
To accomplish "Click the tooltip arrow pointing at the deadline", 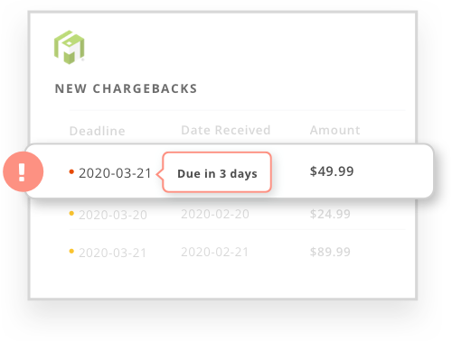I will coord(159,173).
